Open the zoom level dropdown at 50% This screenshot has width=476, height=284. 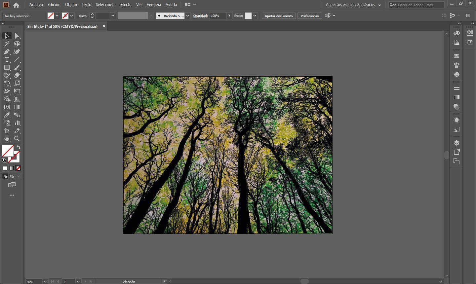tap(45, 282)
